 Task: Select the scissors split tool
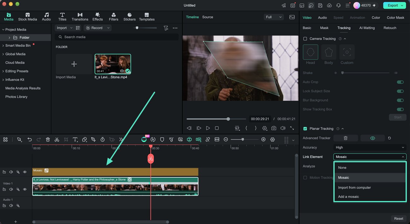click(x=57, y=139)
